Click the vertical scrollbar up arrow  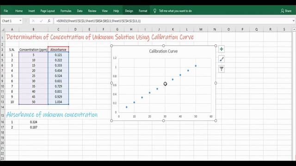click(294, 30)
